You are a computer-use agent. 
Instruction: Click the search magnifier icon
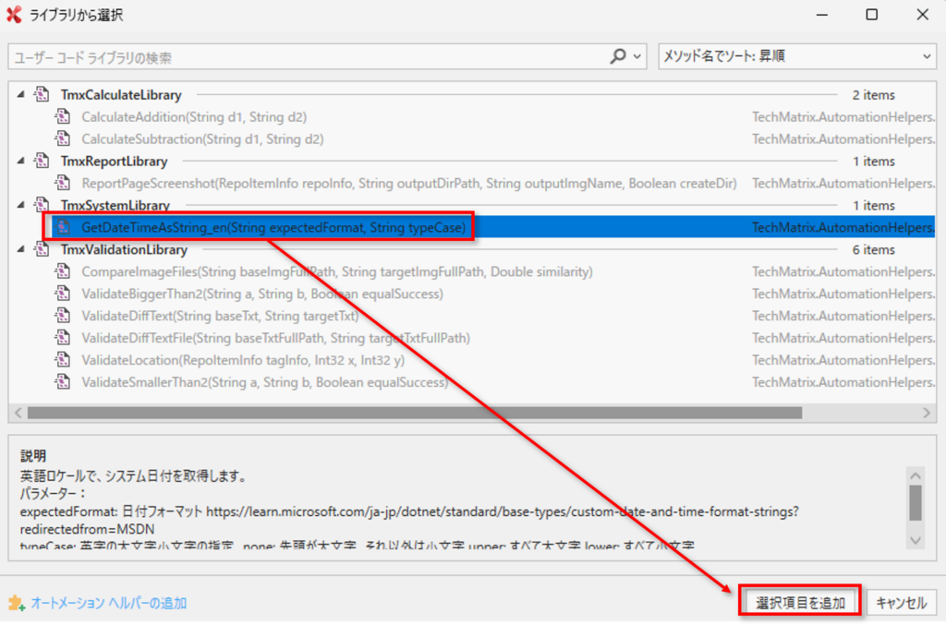coord(618,56)
